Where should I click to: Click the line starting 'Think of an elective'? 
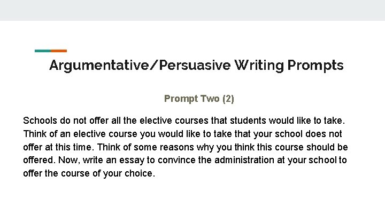click(182, 133)
